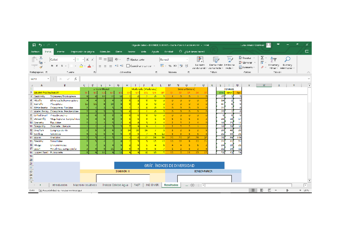Increase the cell indent
Image resolution: width=340 pixels, height=240 pixels.
click(121, 66)
